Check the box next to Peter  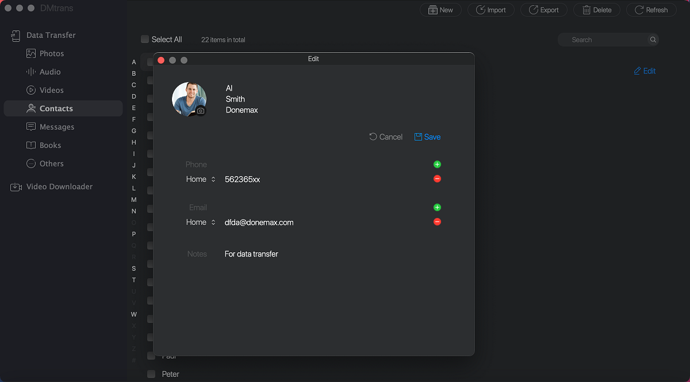pyautogui.click(x=151, y=374)
